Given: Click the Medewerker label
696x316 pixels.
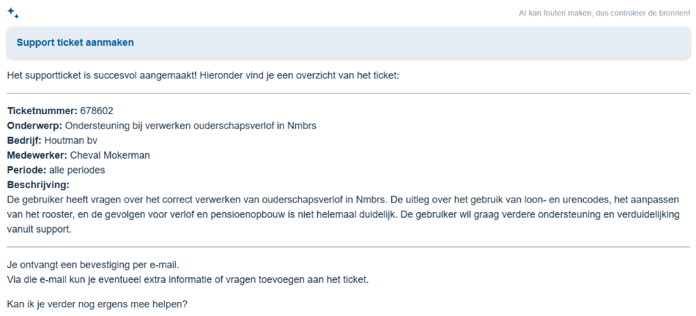Looking at the screenshot, I should click(x=37, y=155).
